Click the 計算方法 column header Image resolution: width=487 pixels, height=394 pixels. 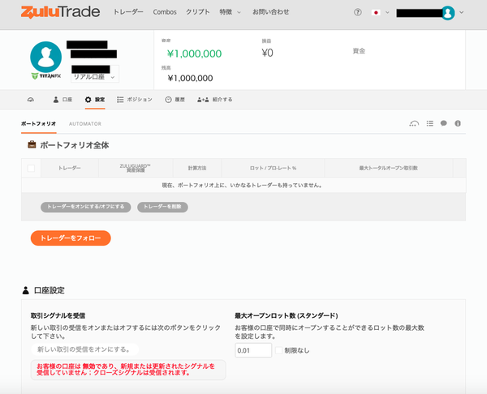(197, 168)
